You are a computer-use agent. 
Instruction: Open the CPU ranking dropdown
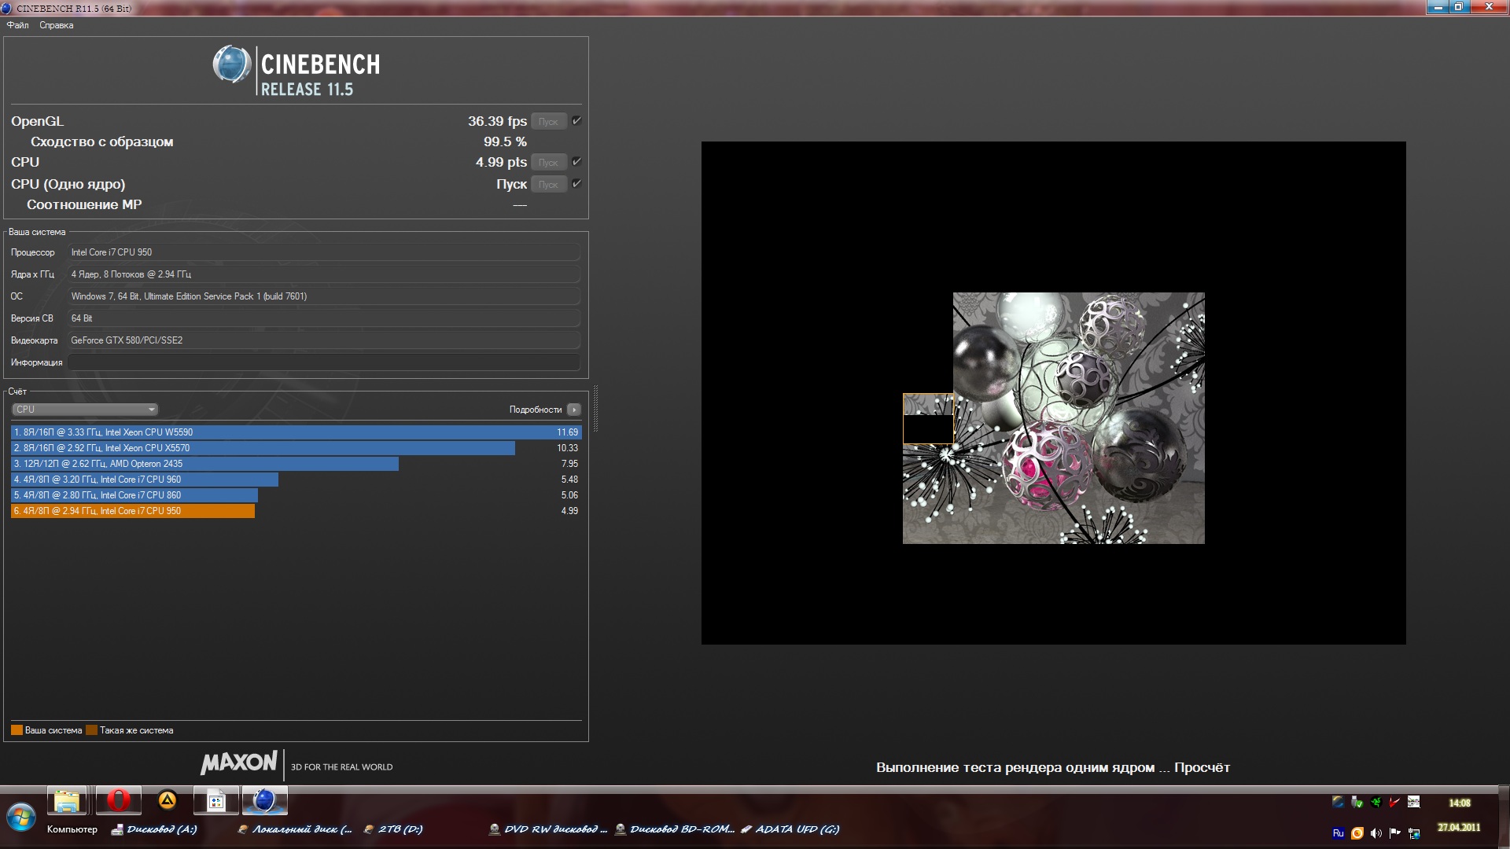pyautogui.click(x=85, y=410)
